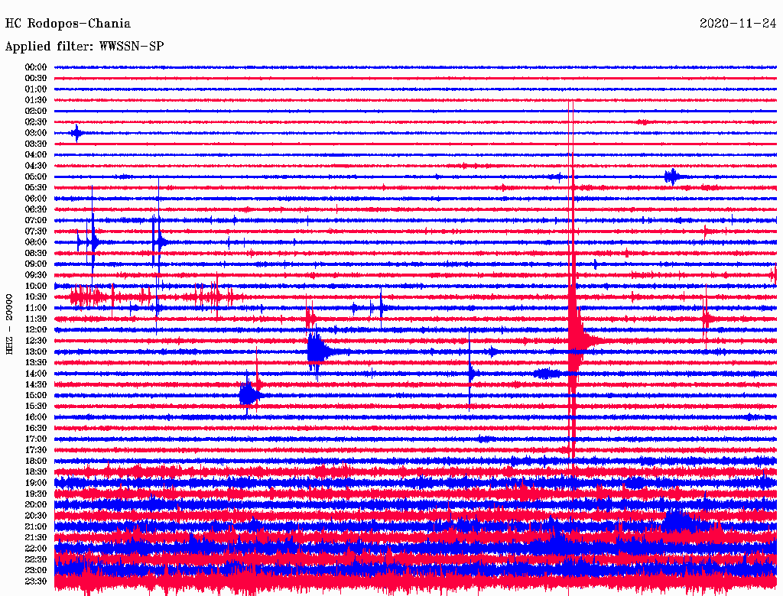Select the blue seismic burst on the 13:00 trace
Screen dimensions: 783x596
317,351
